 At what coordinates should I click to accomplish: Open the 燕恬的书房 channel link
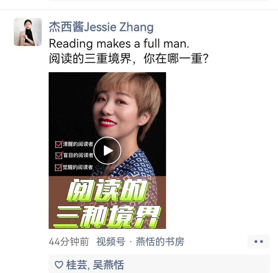[160, 242]
